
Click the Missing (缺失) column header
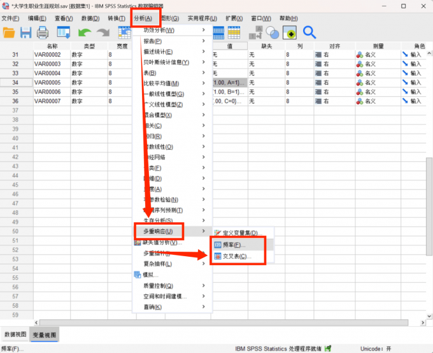266,46
